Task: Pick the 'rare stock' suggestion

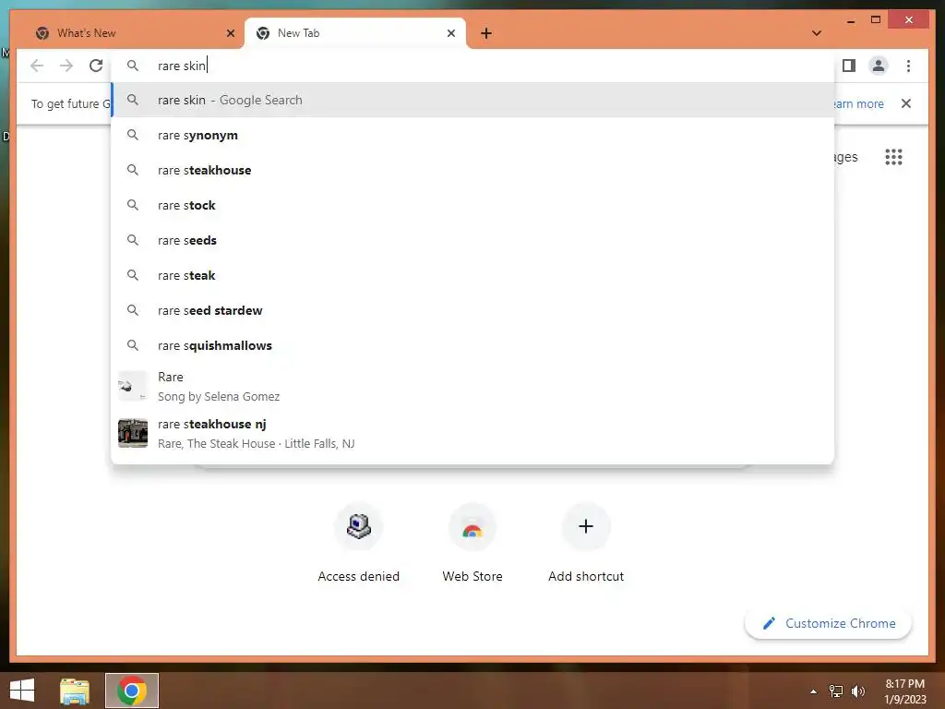Action: tap(473, 205)
